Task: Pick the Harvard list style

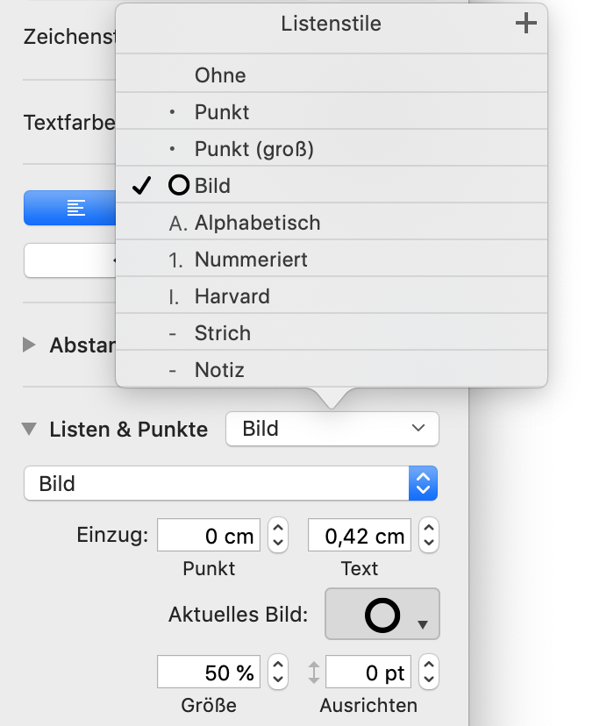Action: [x=232, y=296]
